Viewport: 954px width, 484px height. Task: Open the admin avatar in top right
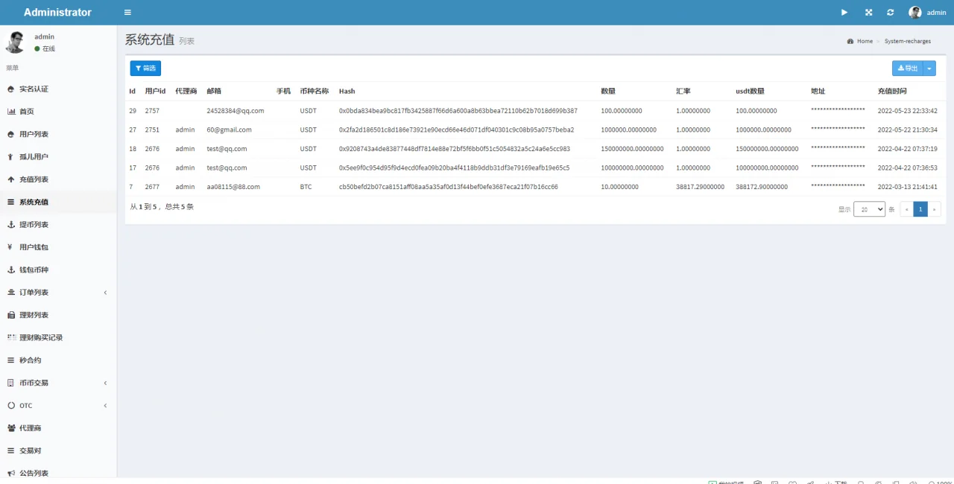(x=914, y=13)
